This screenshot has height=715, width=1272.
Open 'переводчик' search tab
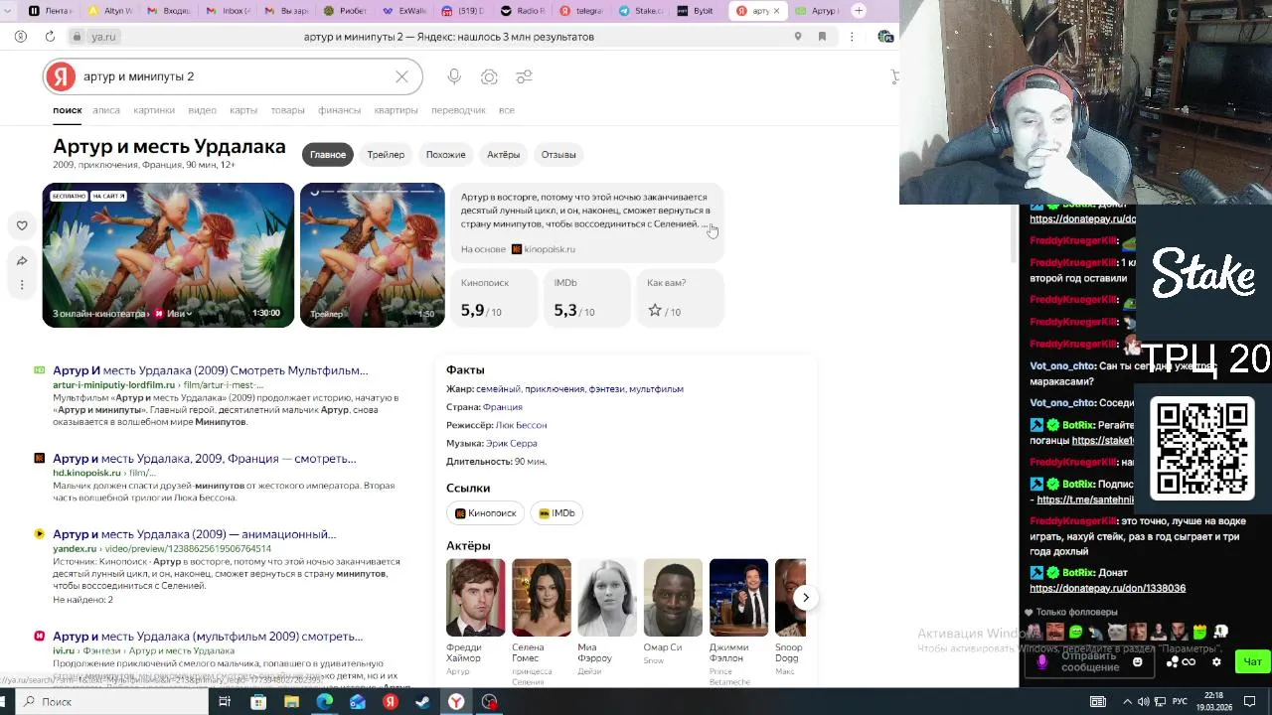(x=458, y=110)
